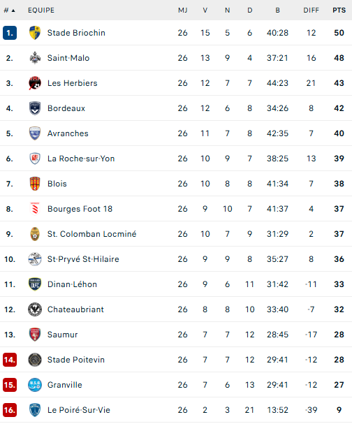
Task: Open the Dinan-Léhon team badge
Action: pos(35,284)
